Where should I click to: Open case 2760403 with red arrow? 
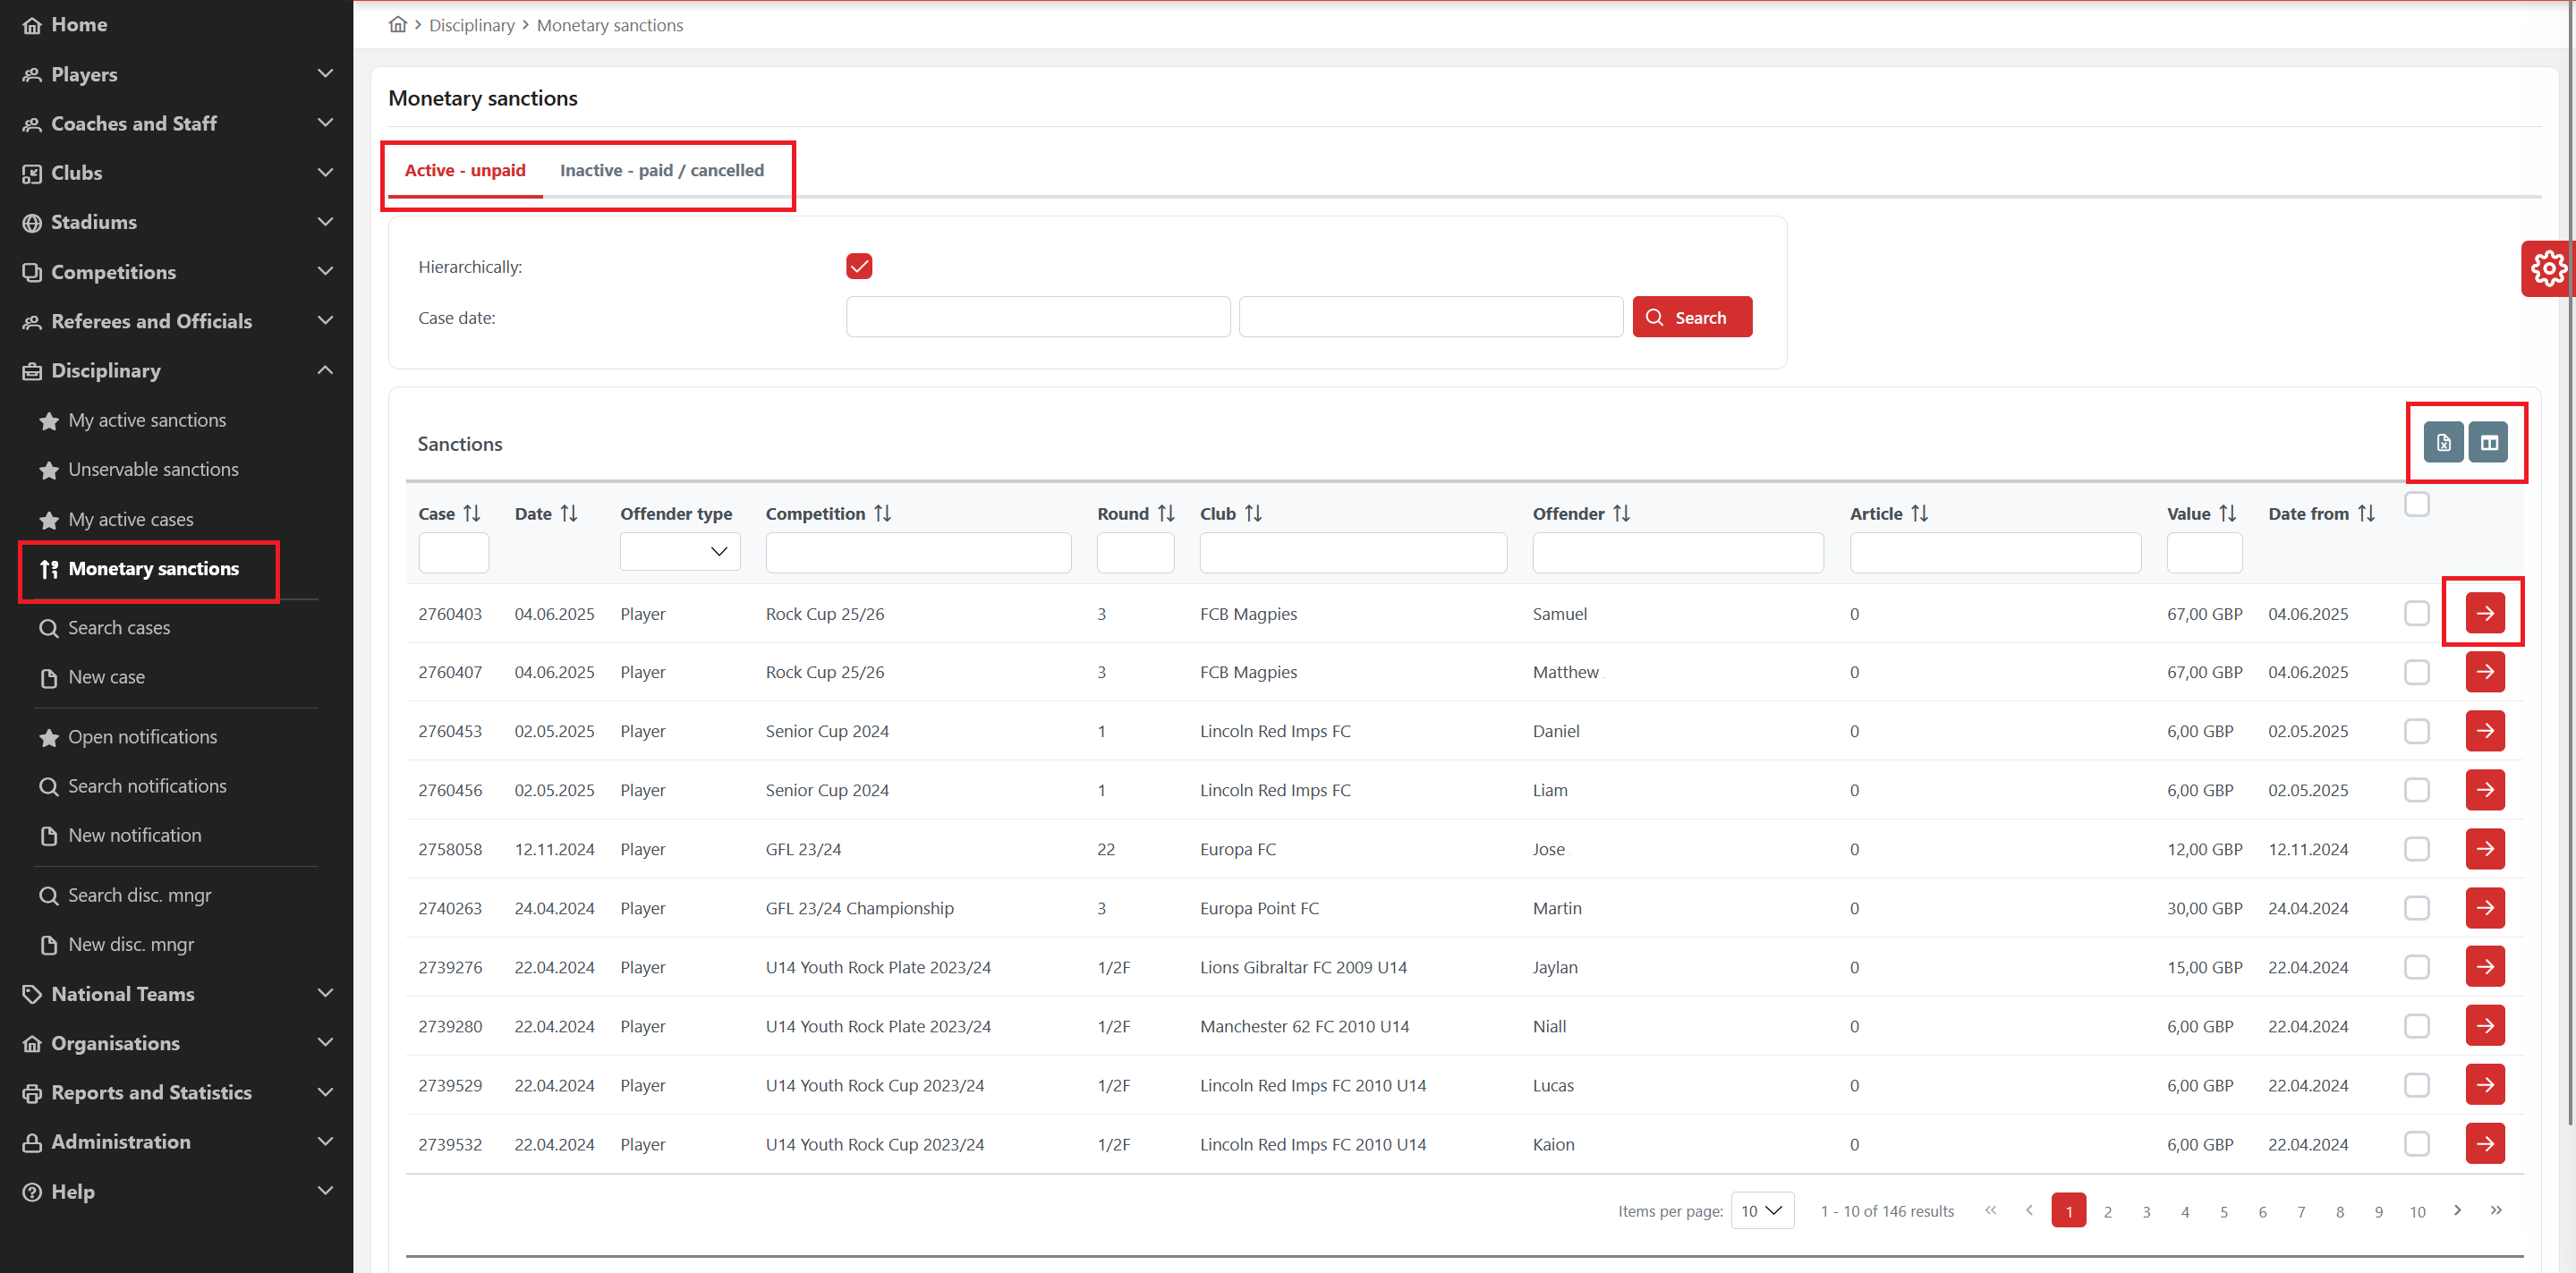pos(2484,613)
